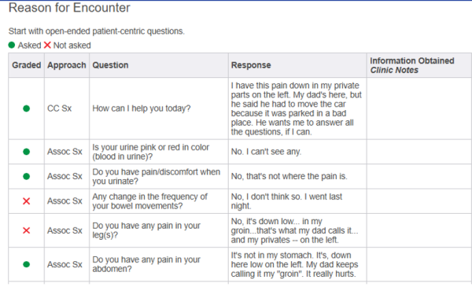Click question 'Do you have any pain in your leg(s)?'
472x287 pixels.
146,230
